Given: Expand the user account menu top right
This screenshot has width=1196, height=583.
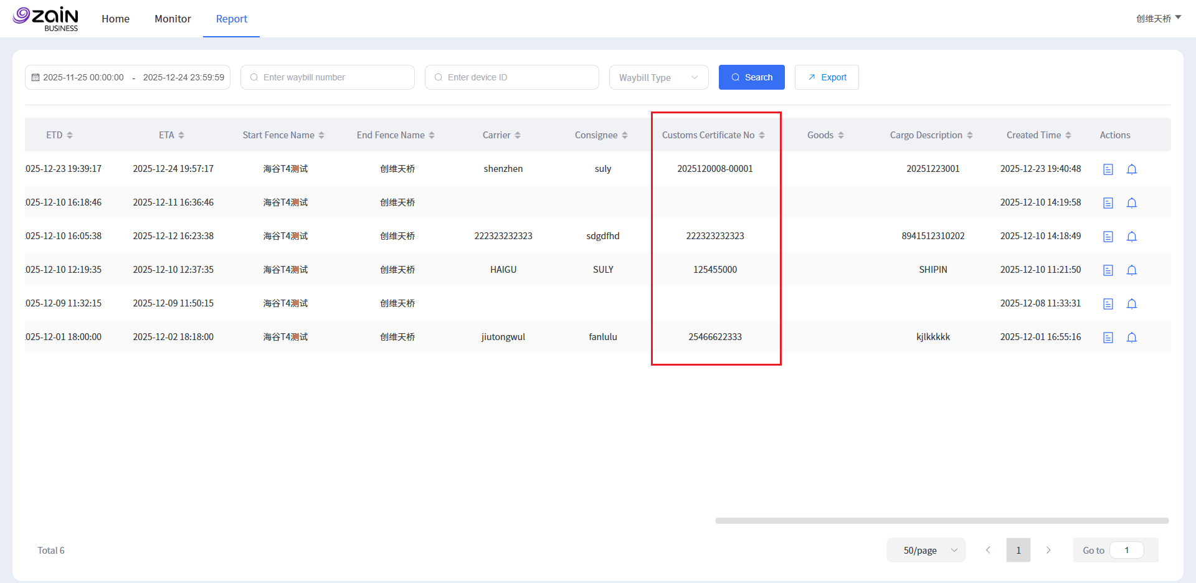Looking at the screenshot, I should coord(1158,18).
